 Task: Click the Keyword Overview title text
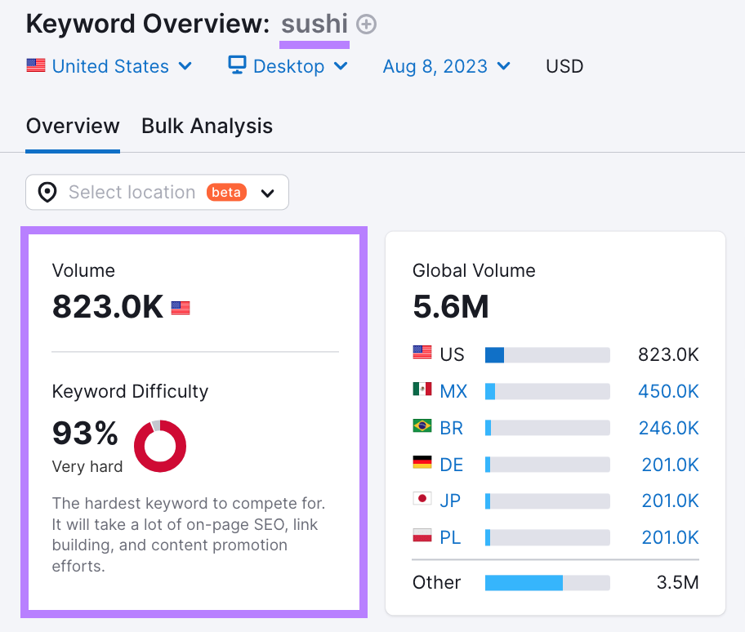point(148,24)
